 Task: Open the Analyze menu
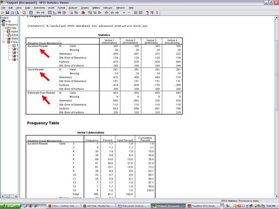(x=72, y=8)
